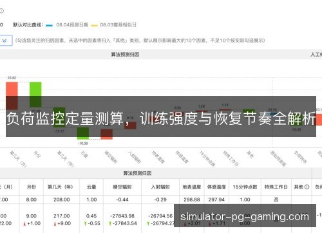The width and height of the screenshot is (322, 233).
Task: Click the -0.29 table cell
Action: point(160,200)
